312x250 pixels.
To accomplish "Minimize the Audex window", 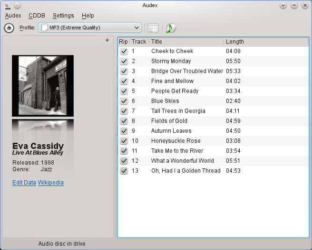I will point(283,5).
